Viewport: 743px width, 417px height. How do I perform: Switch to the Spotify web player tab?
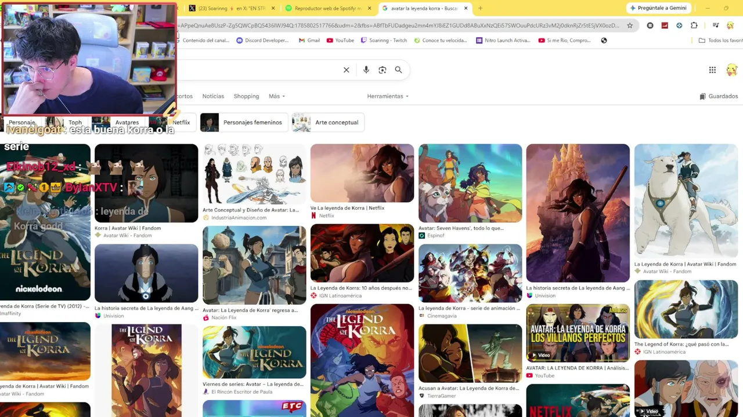(329, 8)
